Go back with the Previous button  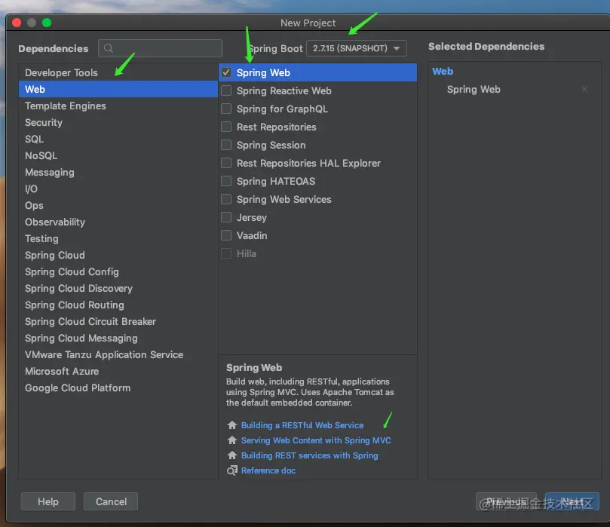pos(506,501)
